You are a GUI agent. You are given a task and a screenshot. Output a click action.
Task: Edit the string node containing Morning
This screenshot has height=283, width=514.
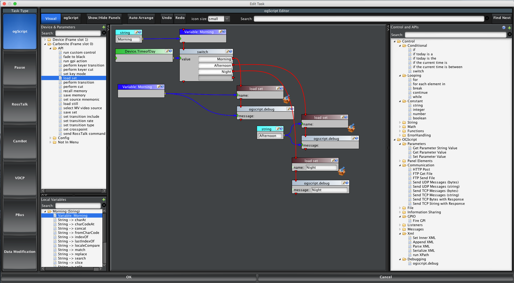click(136, 32)
